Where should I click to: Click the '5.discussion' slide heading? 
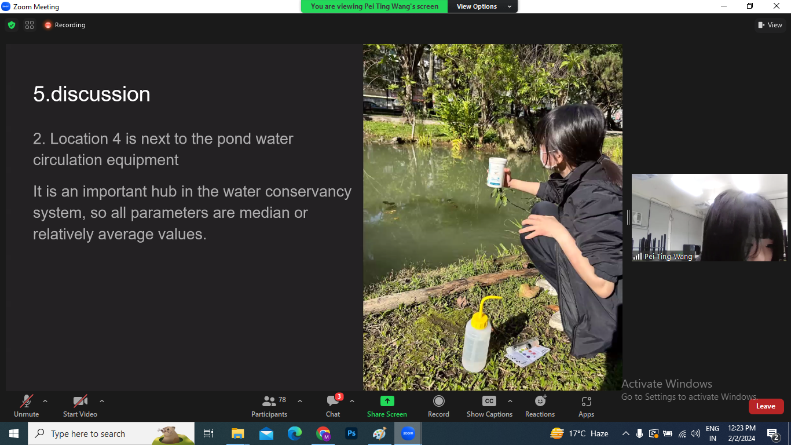click(91, 94)
